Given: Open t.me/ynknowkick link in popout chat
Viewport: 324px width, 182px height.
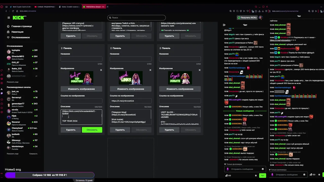Looking at the screenshot, I should pyautogui.click(x=280, y=40).
